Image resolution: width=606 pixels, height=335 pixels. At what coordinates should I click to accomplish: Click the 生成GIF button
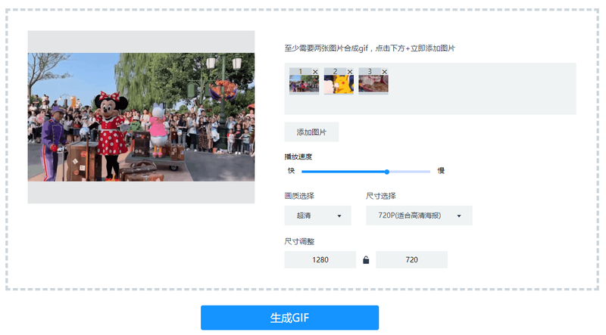pyautogui.click(x=289, y=318)
